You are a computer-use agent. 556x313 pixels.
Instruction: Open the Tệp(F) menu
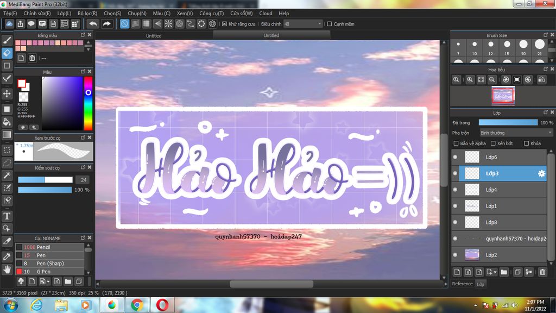click(x=10, y=13)
